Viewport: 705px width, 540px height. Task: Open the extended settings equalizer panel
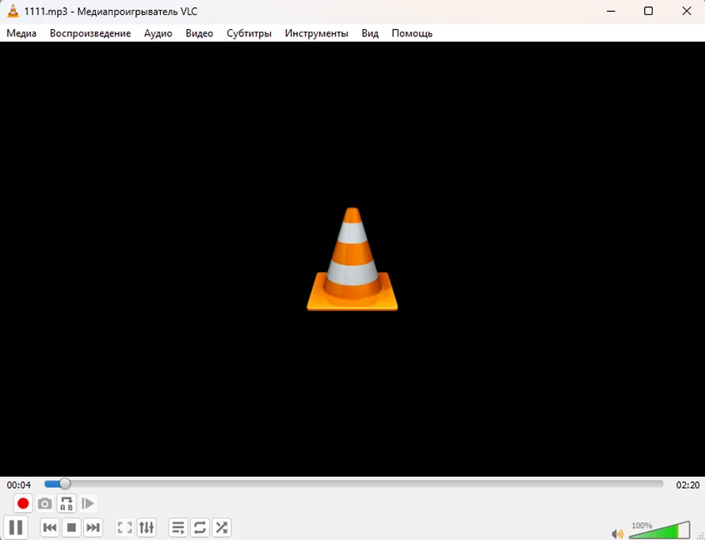point(147,527)
